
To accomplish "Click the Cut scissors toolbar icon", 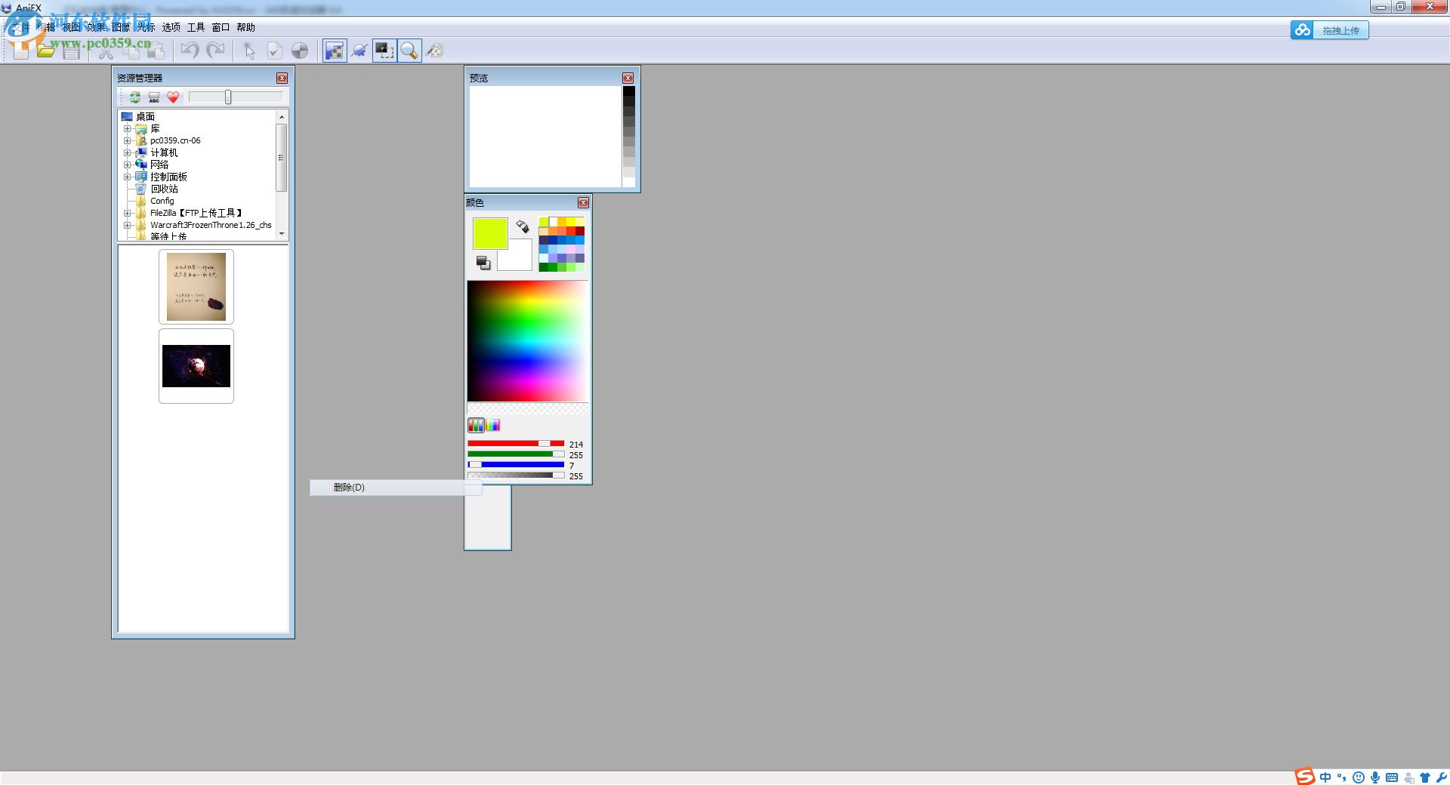I will tap(106, 51).
